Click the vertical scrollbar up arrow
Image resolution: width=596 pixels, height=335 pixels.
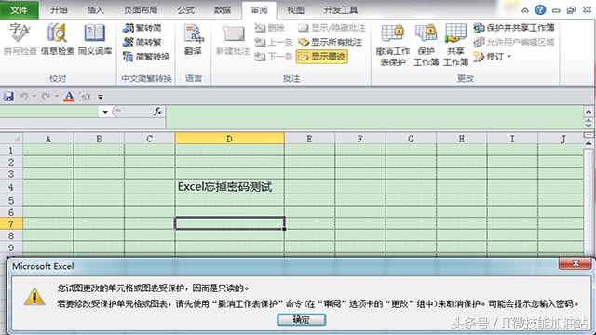589,143
